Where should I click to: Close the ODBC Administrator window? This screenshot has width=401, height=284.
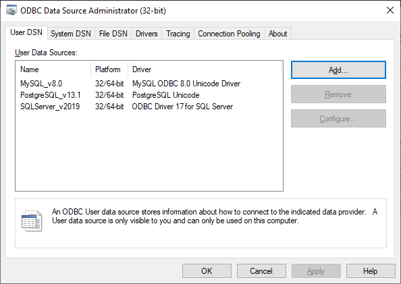coord(390,11)
